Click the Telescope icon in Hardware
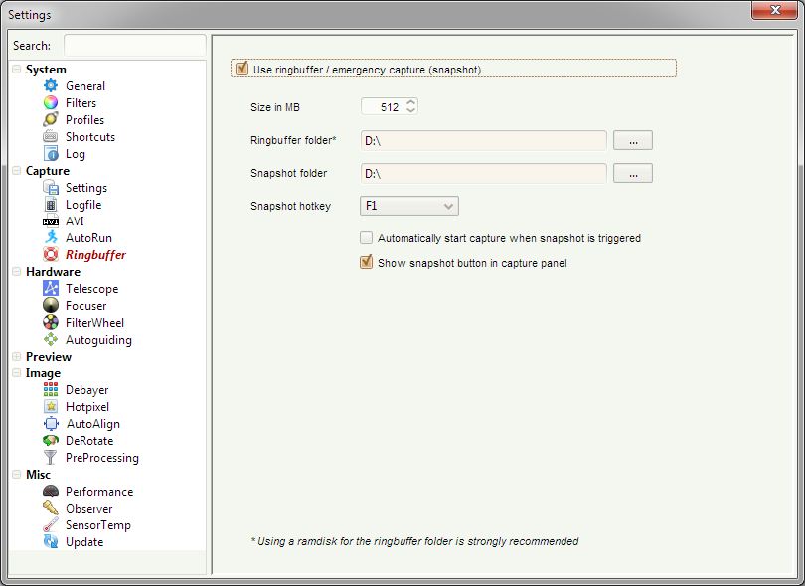 coord(51,289)
